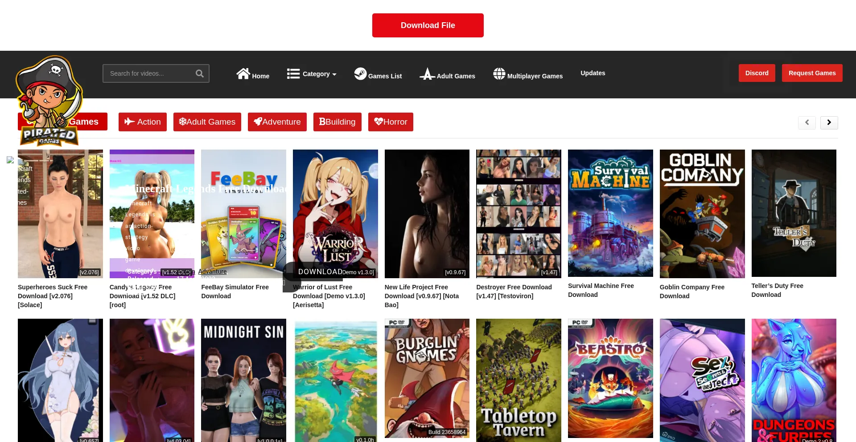
Task: Click the red Discord button
Action: coord(757,73)
